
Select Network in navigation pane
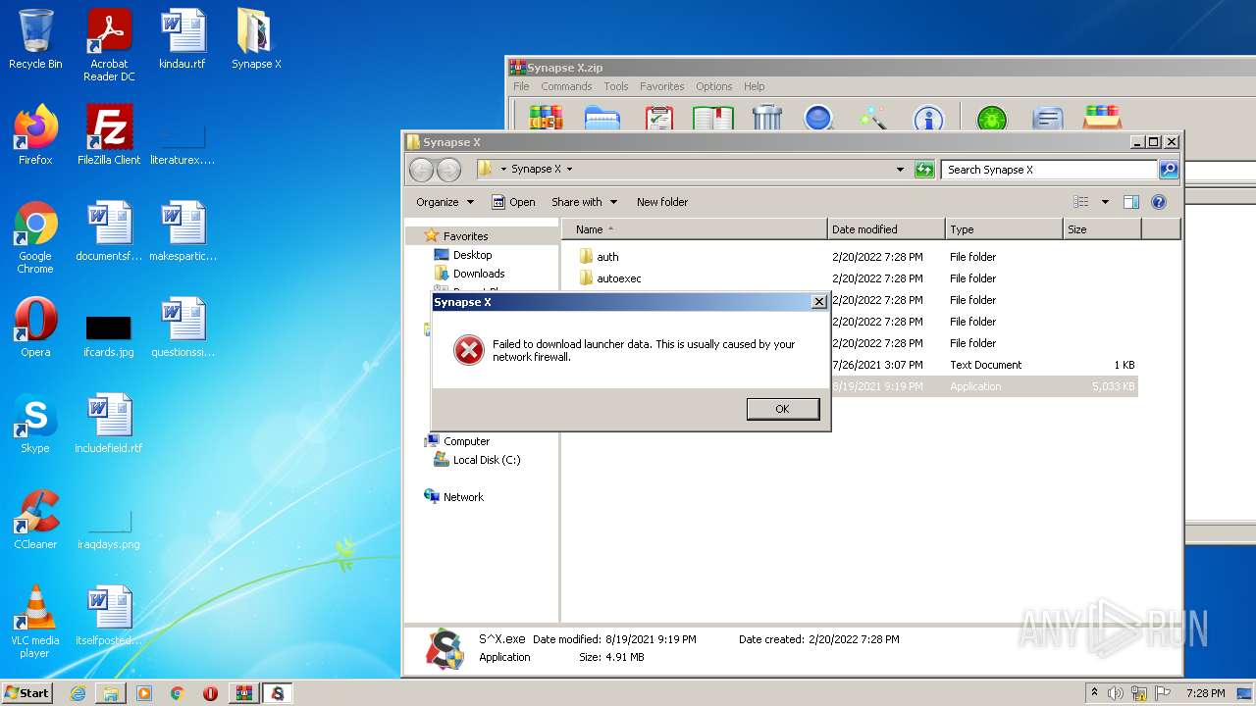coord(463,497)
